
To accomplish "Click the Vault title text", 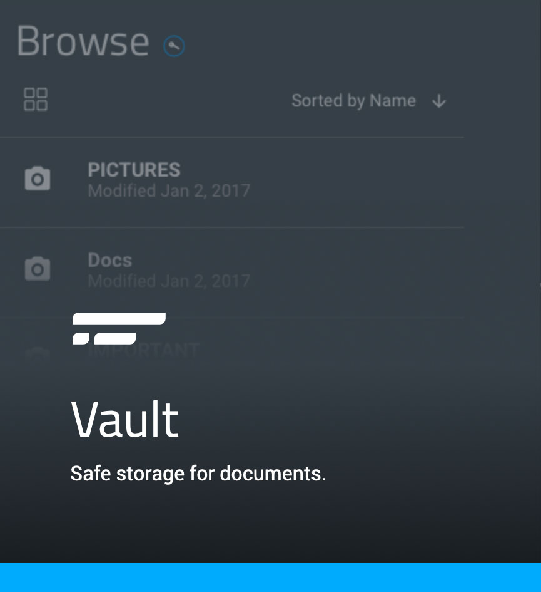I will pos(125,420).
